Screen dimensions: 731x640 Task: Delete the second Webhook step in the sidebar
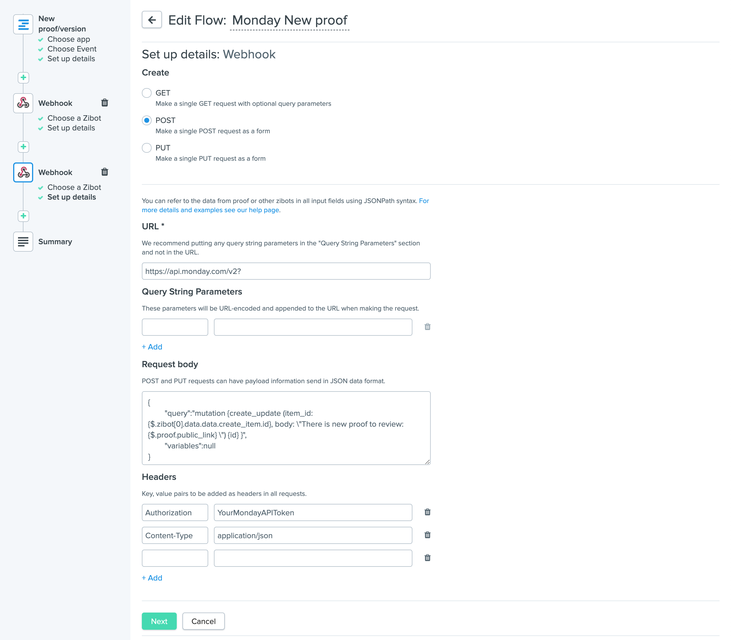coord(105,172)
